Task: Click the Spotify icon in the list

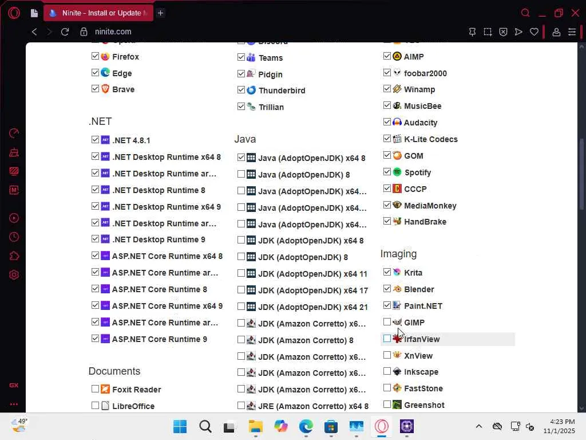Action: coord(397,172)
